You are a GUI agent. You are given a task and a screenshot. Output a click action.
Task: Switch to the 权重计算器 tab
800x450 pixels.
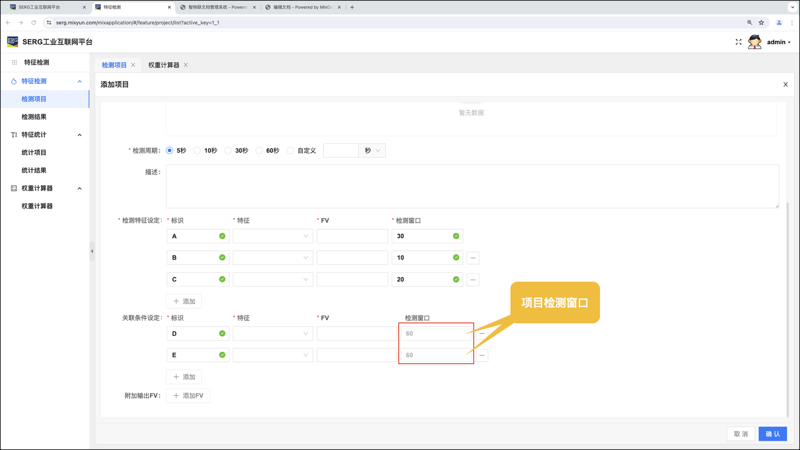click(164, 65)
